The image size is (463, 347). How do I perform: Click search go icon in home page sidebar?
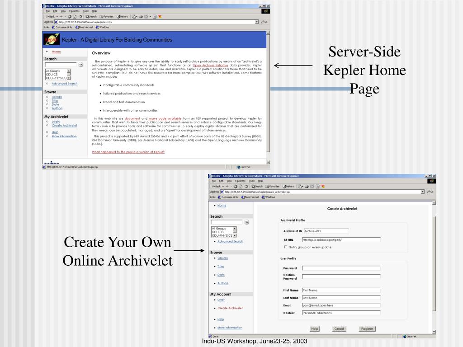80,64
